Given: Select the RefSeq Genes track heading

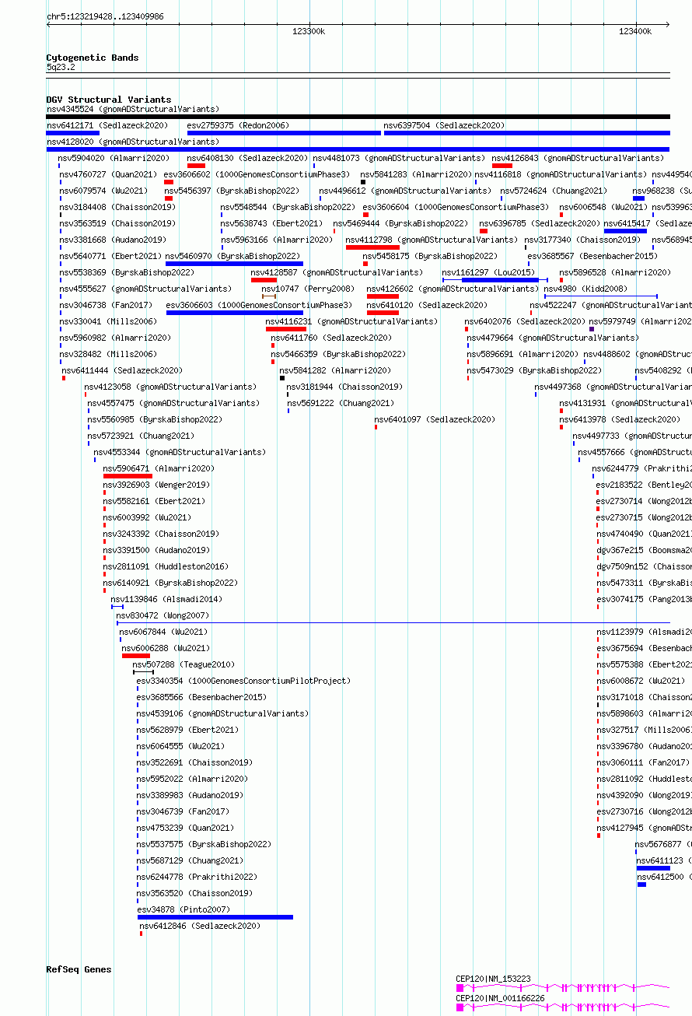Looking at the screenshot, I should (x=79, y=969).
